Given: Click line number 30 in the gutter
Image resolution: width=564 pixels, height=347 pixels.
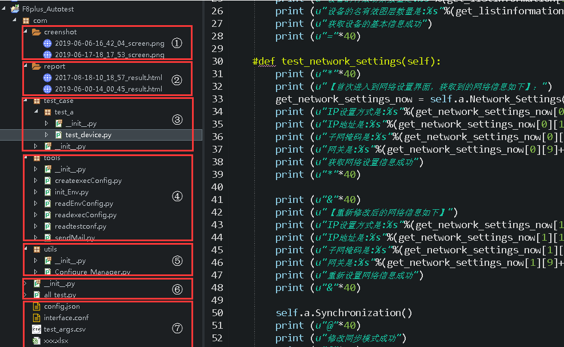Looking at the screenshot, I should coord(217,61).
